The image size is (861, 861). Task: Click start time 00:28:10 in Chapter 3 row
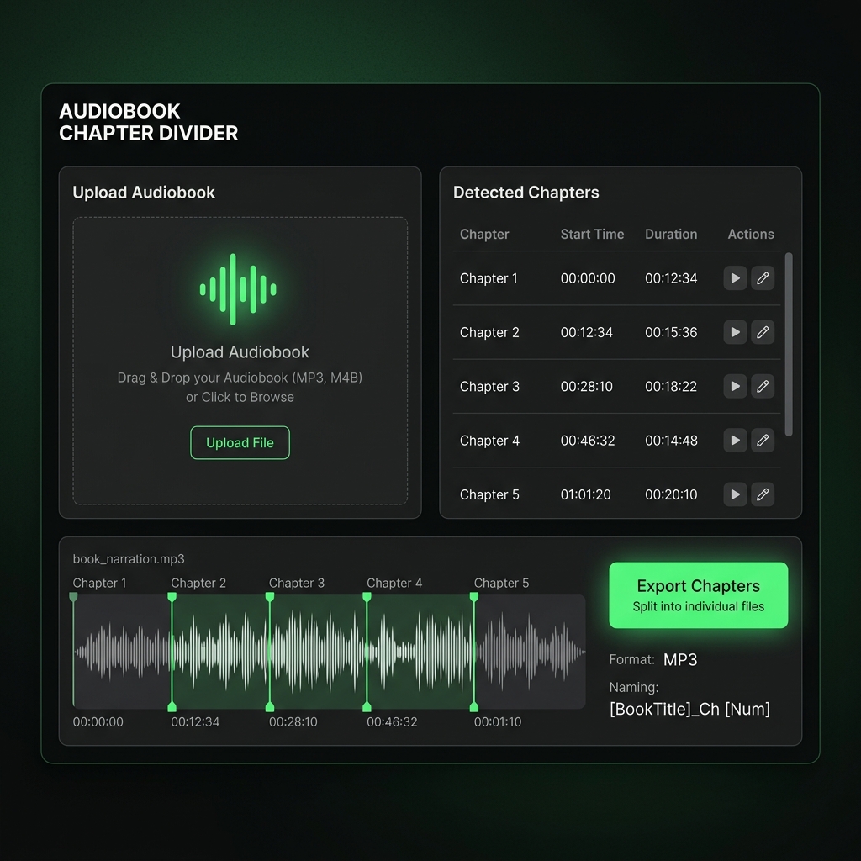(586, 387)
